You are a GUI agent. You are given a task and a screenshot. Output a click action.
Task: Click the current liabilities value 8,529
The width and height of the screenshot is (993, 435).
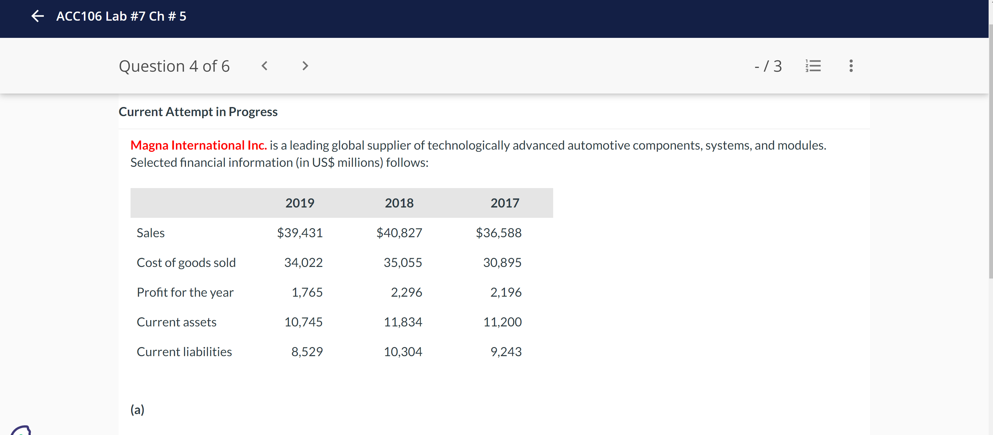307,352
